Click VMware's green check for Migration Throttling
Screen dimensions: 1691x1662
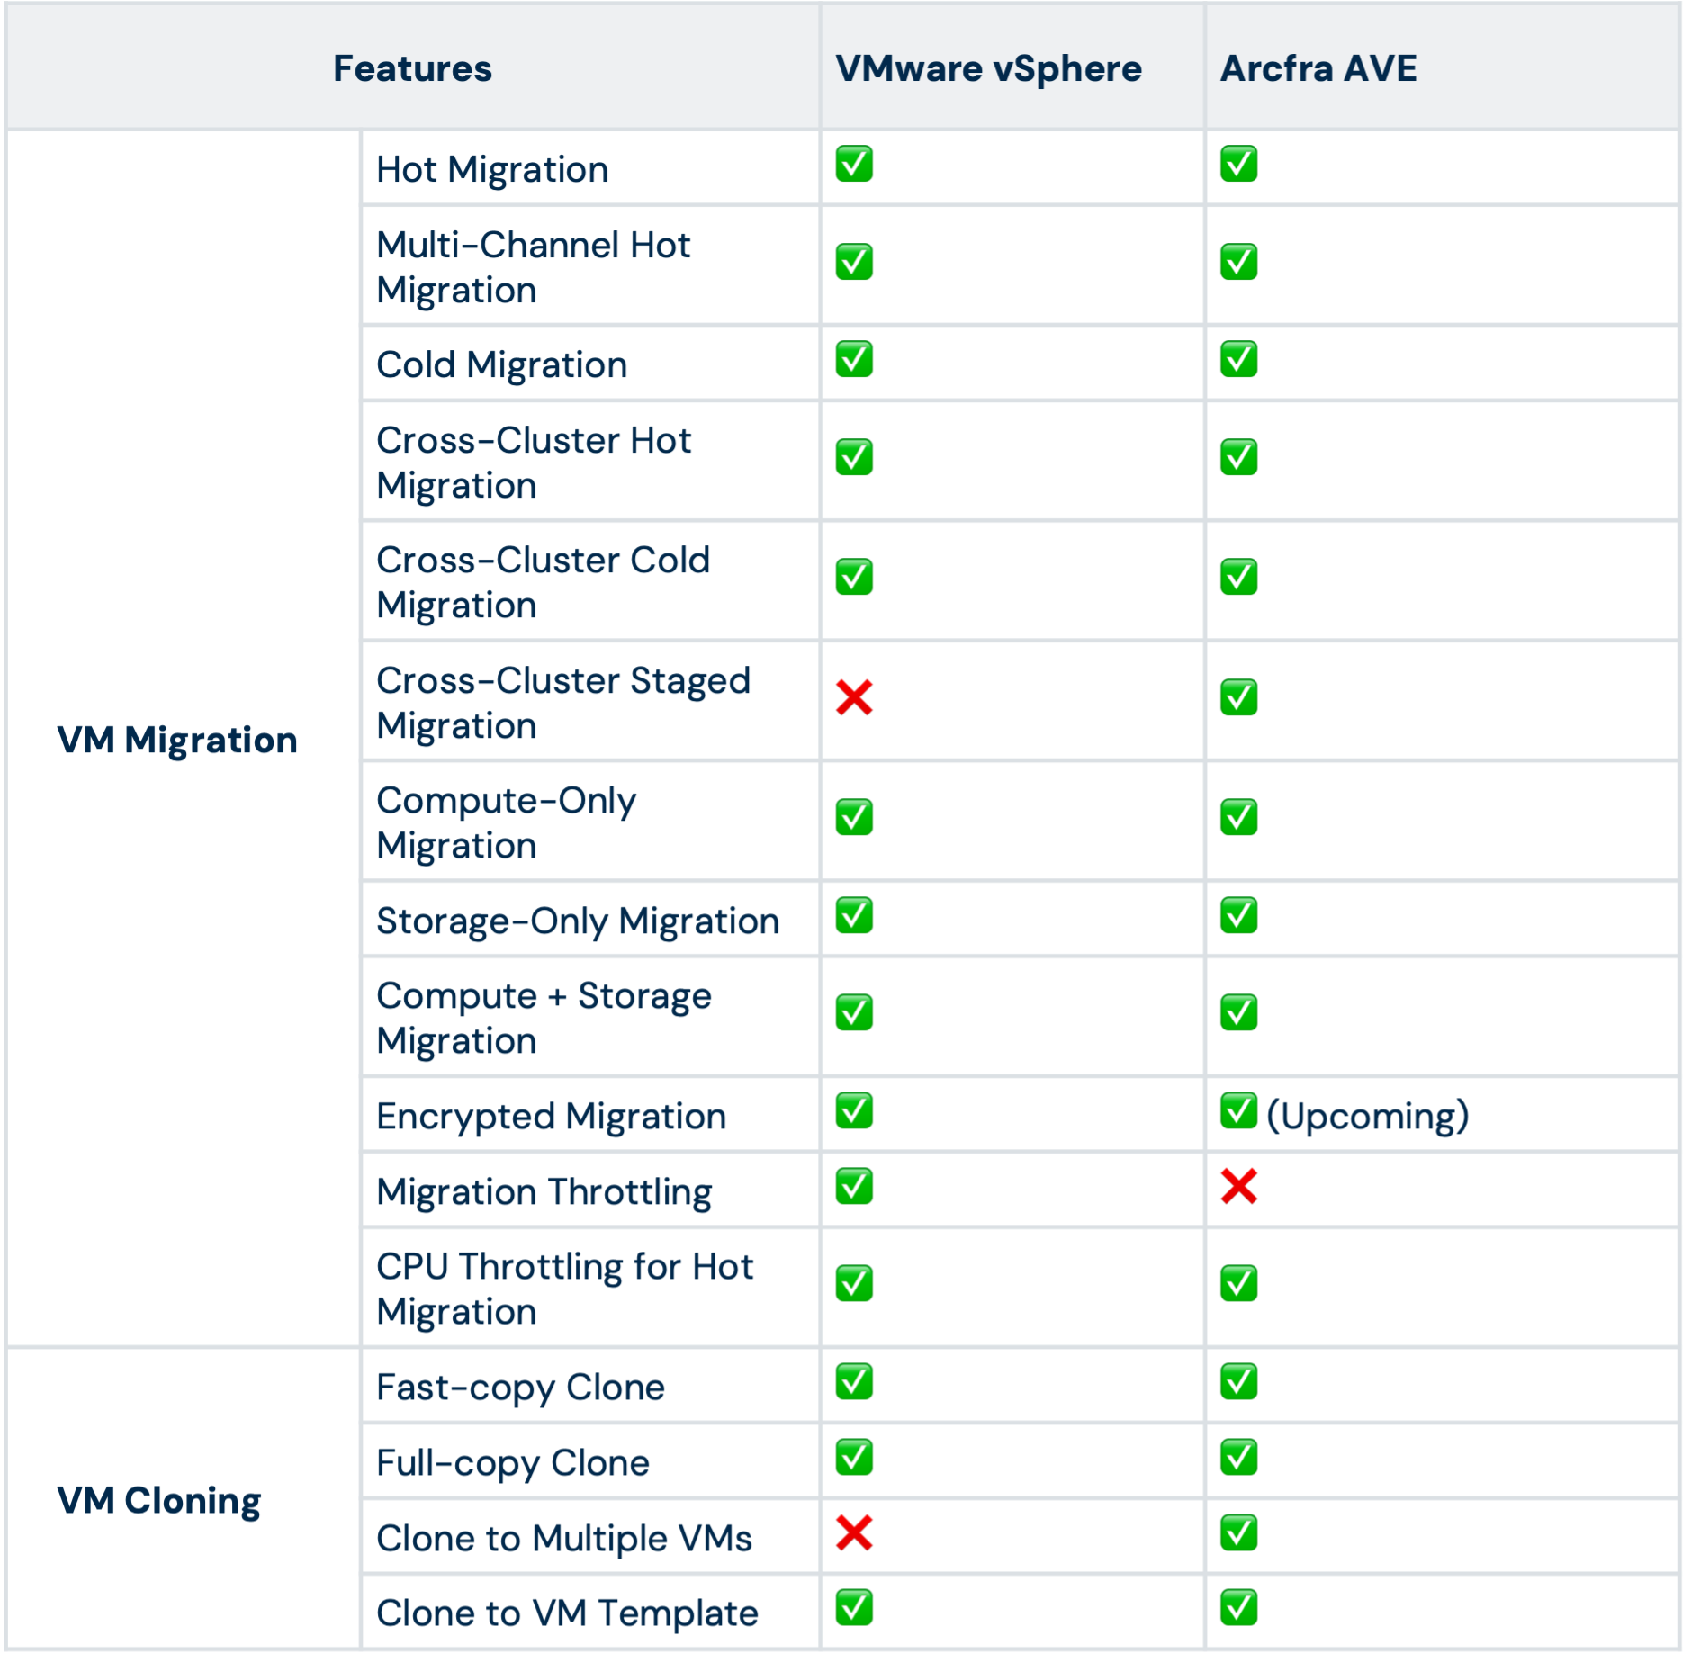point(854,1186)
